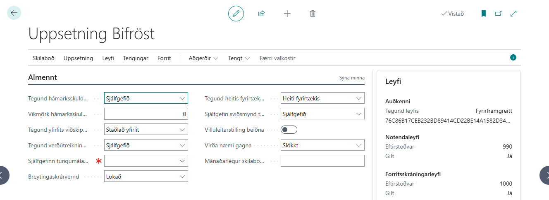Open Breytingaskrárvernd dropdown showing Lokað
Image resolution: width=549 pixels, height=200 pixels.
click(x=146, y=176)
